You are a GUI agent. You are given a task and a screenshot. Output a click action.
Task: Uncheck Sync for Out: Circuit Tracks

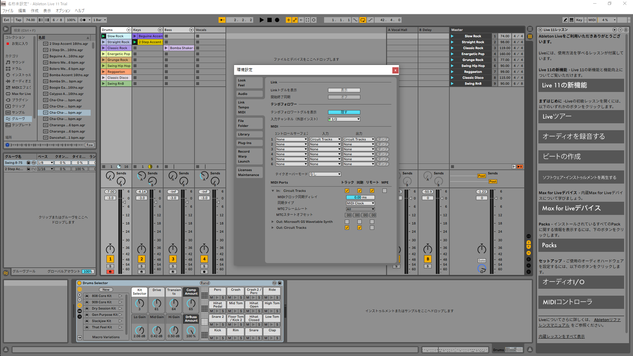[x=359, y=228]
